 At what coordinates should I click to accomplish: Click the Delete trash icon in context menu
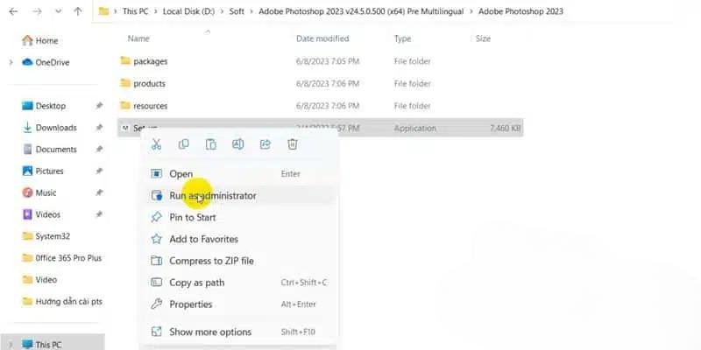pos(293,144)
